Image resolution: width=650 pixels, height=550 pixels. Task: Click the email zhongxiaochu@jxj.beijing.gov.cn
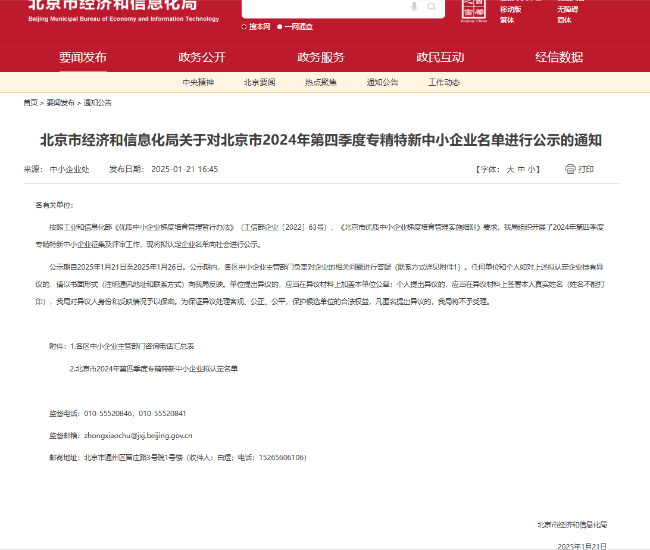(x=138, y=436)
